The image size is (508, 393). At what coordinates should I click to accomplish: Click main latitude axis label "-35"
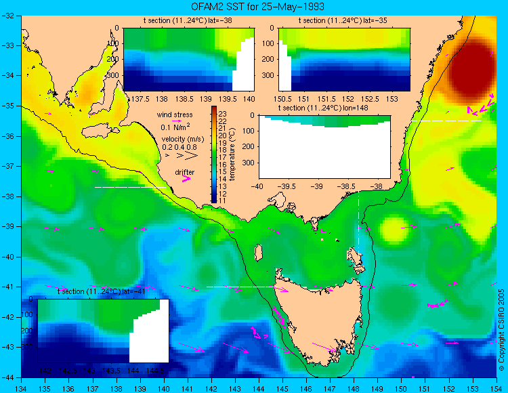(8, 106)
